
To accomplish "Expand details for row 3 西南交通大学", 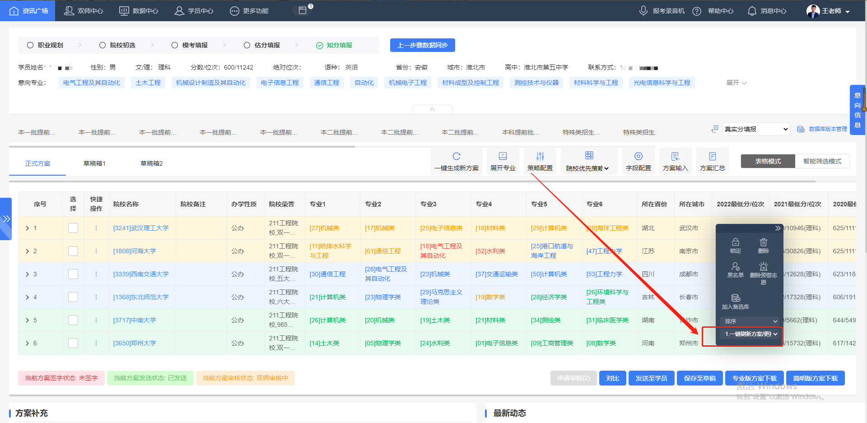I will [27, 274].
